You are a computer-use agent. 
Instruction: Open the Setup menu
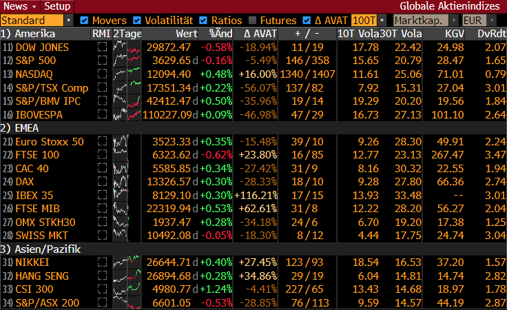[57, 6]
